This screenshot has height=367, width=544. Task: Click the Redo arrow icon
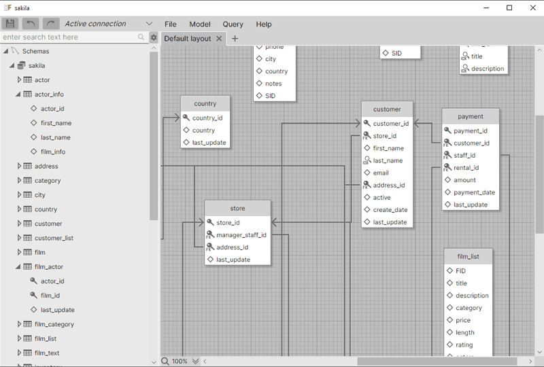51,24
